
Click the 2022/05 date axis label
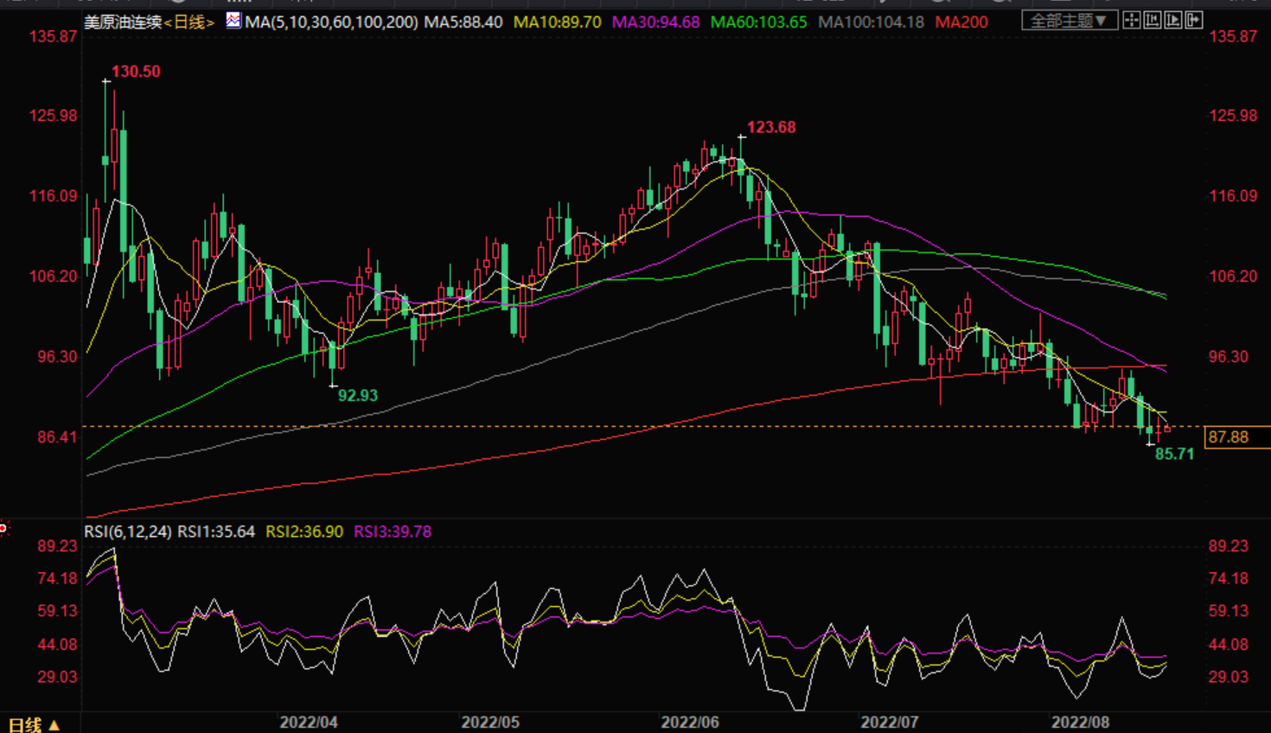coord(490,722)
